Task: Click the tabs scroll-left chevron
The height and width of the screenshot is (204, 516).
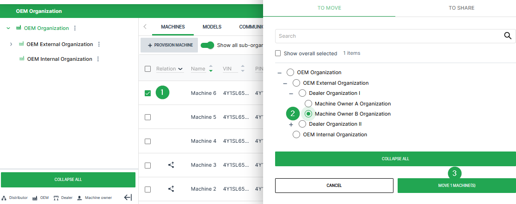Action: [145, 27]
